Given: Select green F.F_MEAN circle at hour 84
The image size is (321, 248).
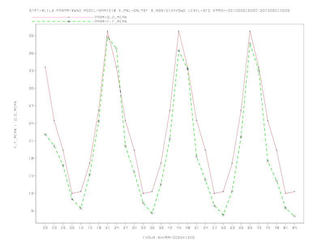Looking at the screenshot, I should (x=294, y=216).
